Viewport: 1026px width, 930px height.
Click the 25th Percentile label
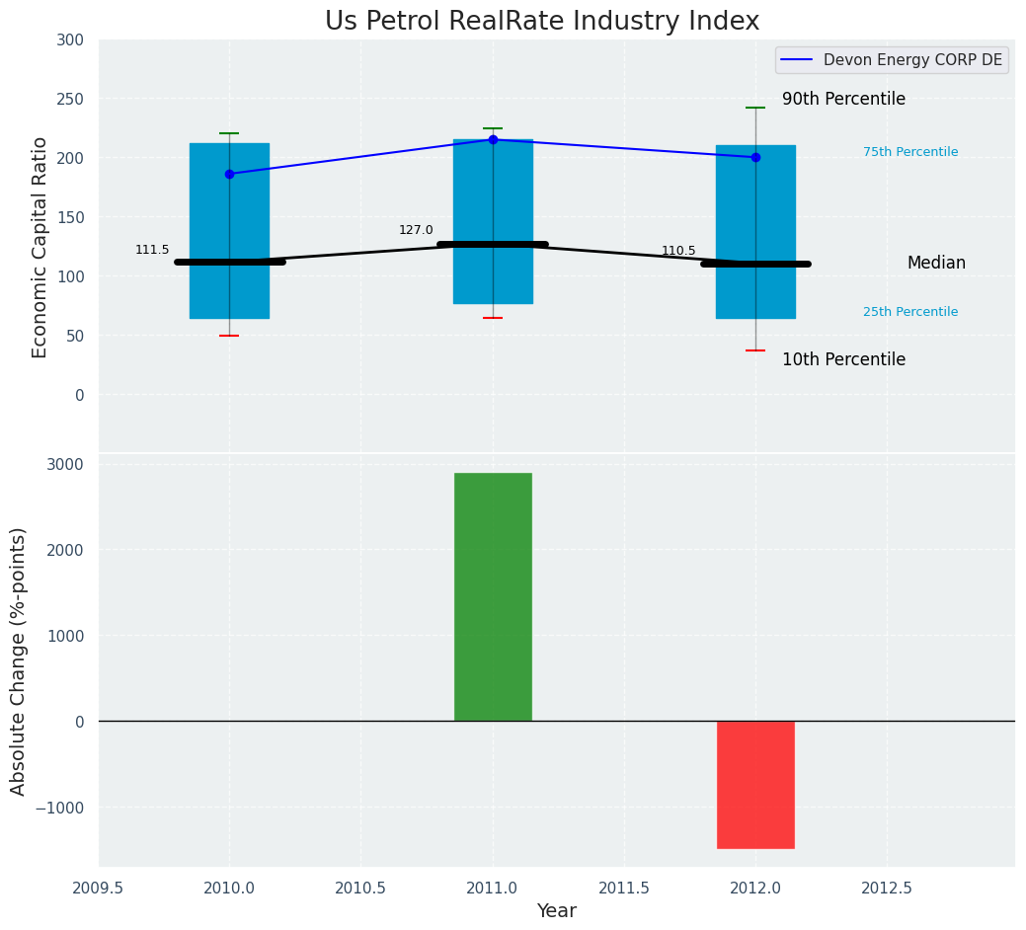pos(909,312)
